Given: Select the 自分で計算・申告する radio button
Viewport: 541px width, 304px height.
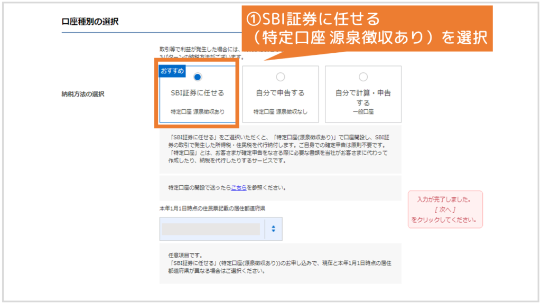Looking at the screenshot, I should tap(363, 77).
